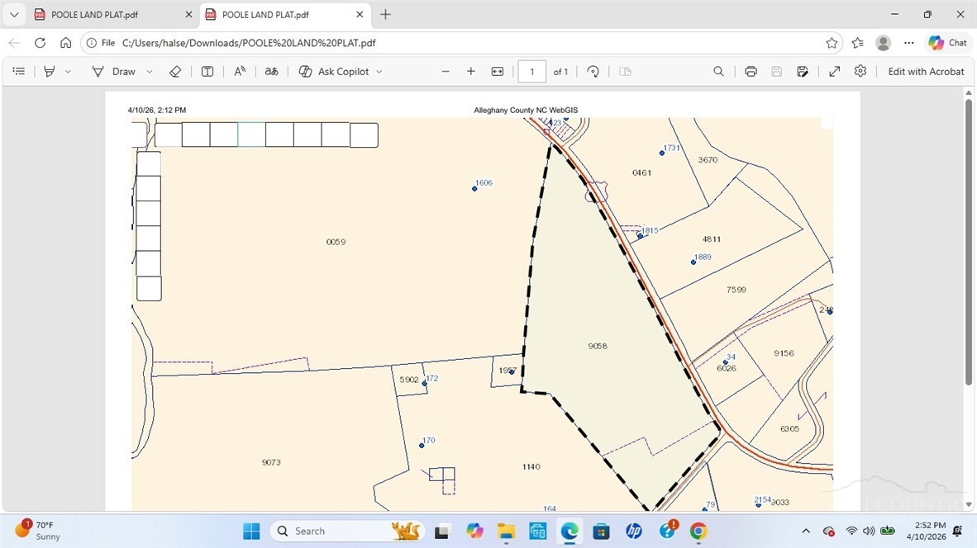Print the POOLE LAND PLAT document
Viewport: 977px width, 548px height.
[x=751, y=72]
